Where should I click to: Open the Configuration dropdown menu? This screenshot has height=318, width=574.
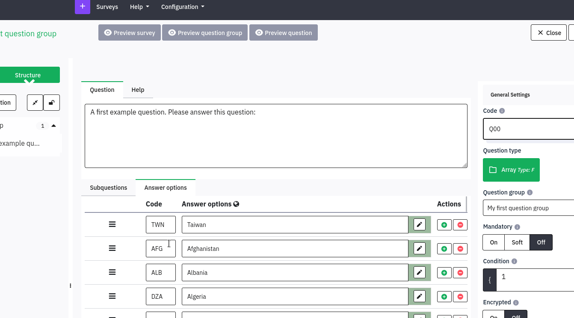(183, 7)
